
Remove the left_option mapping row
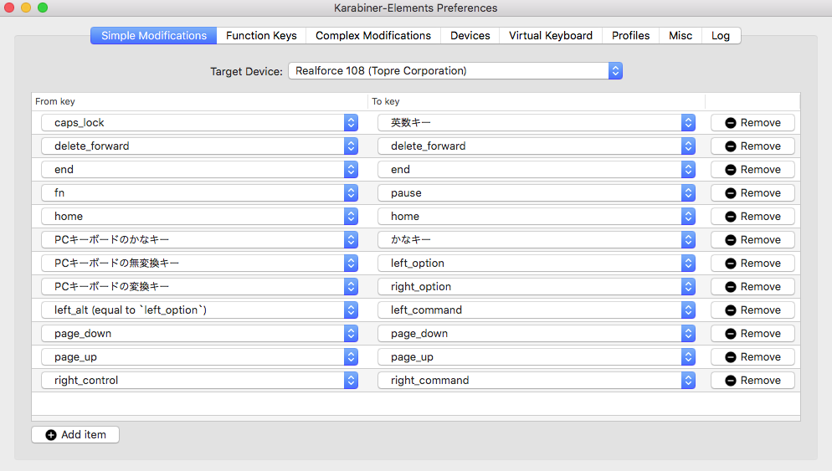coord(752,263)
